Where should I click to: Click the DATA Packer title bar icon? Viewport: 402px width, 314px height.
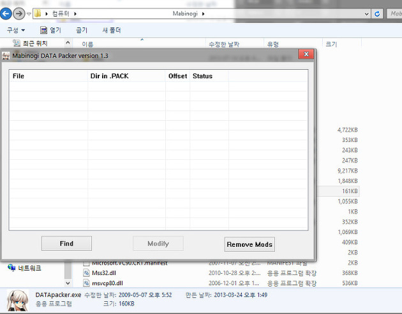pos(6,56)
